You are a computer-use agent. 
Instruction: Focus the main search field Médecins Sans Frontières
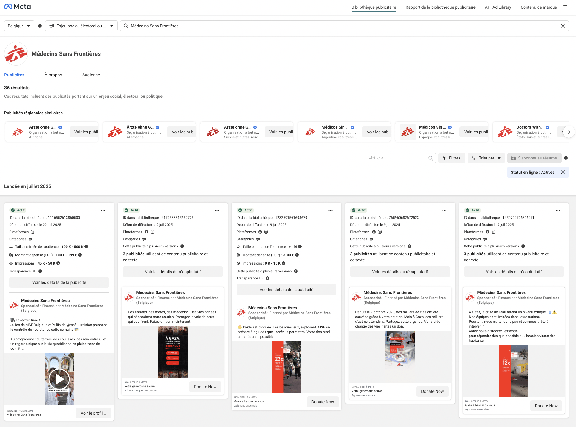[x=344, y=26]
